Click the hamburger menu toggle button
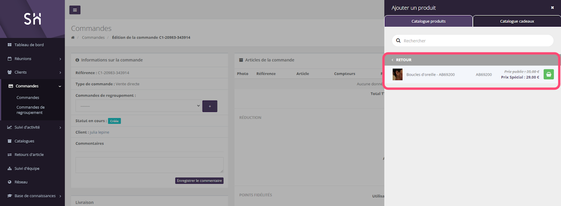Image resolution: width=561 pixels, height=206 pixels. pyautogui.click(x=75, y=10)
